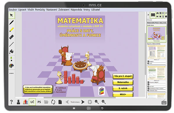Viewport: 174px width, 113px height.
Task: Select the straight line tool
Action: click(x=12, y=44)
